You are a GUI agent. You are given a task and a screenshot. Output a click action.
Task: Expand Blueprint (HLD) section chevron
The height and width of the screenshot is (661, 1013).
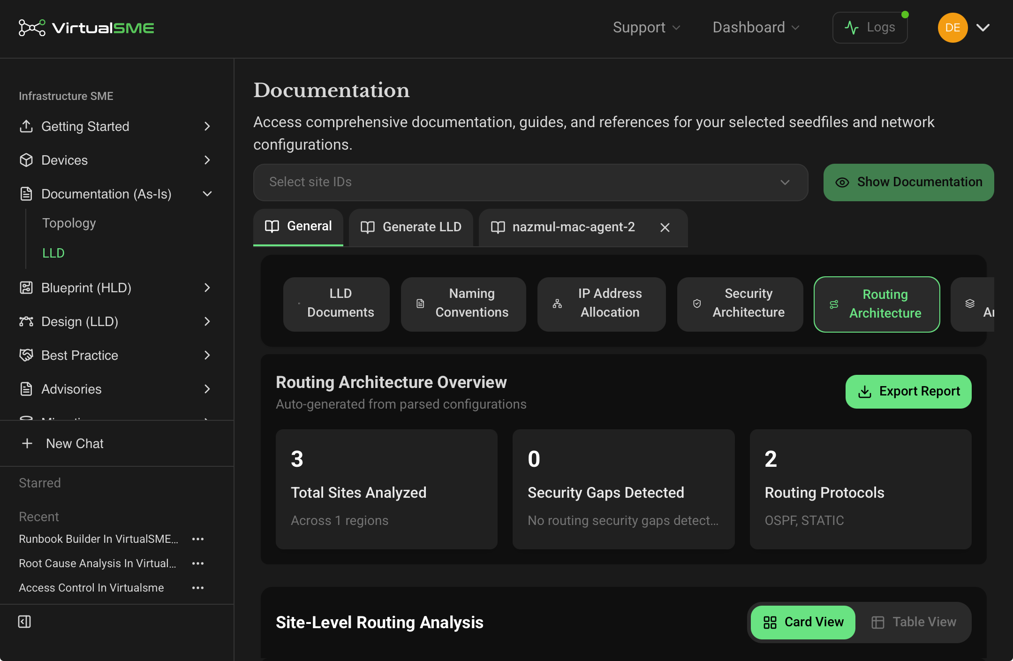click(207, 288)
